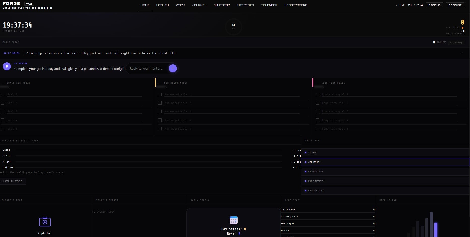Go to the Leaderboard tab

[296, 5]
